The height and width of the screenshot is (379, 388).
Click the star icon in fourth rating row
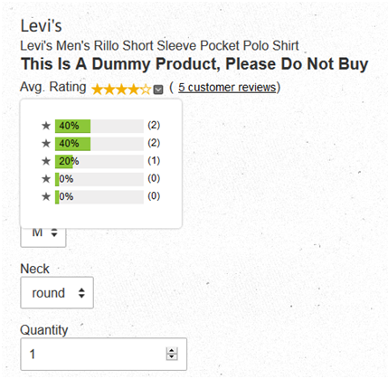click(46, 179)
